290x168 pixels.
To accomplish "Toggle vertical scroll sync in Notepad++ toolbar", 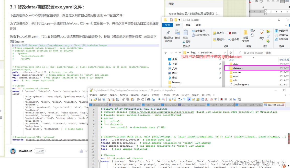I will pos(169,99).
